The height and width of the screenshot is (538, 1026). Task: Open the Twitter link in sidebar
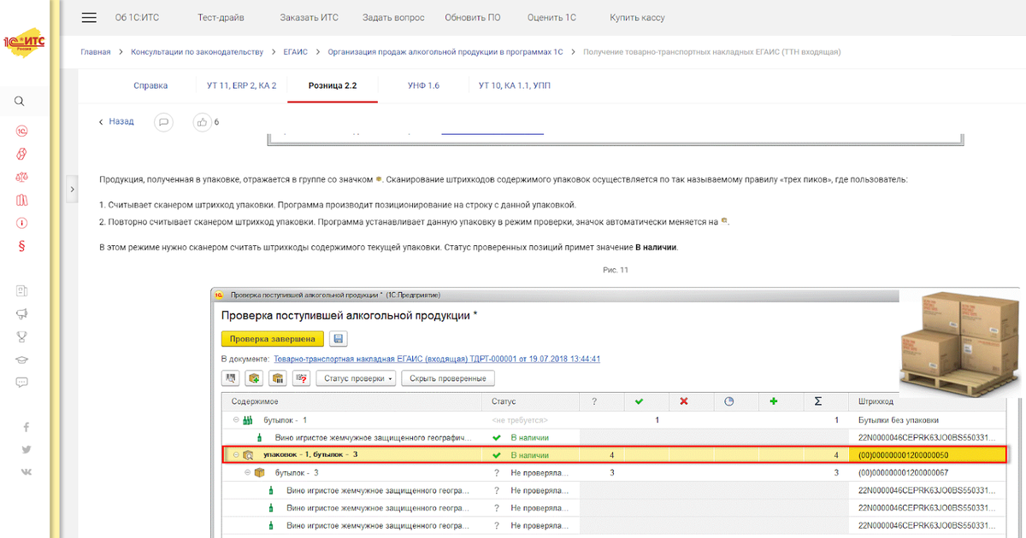[27, 449]
